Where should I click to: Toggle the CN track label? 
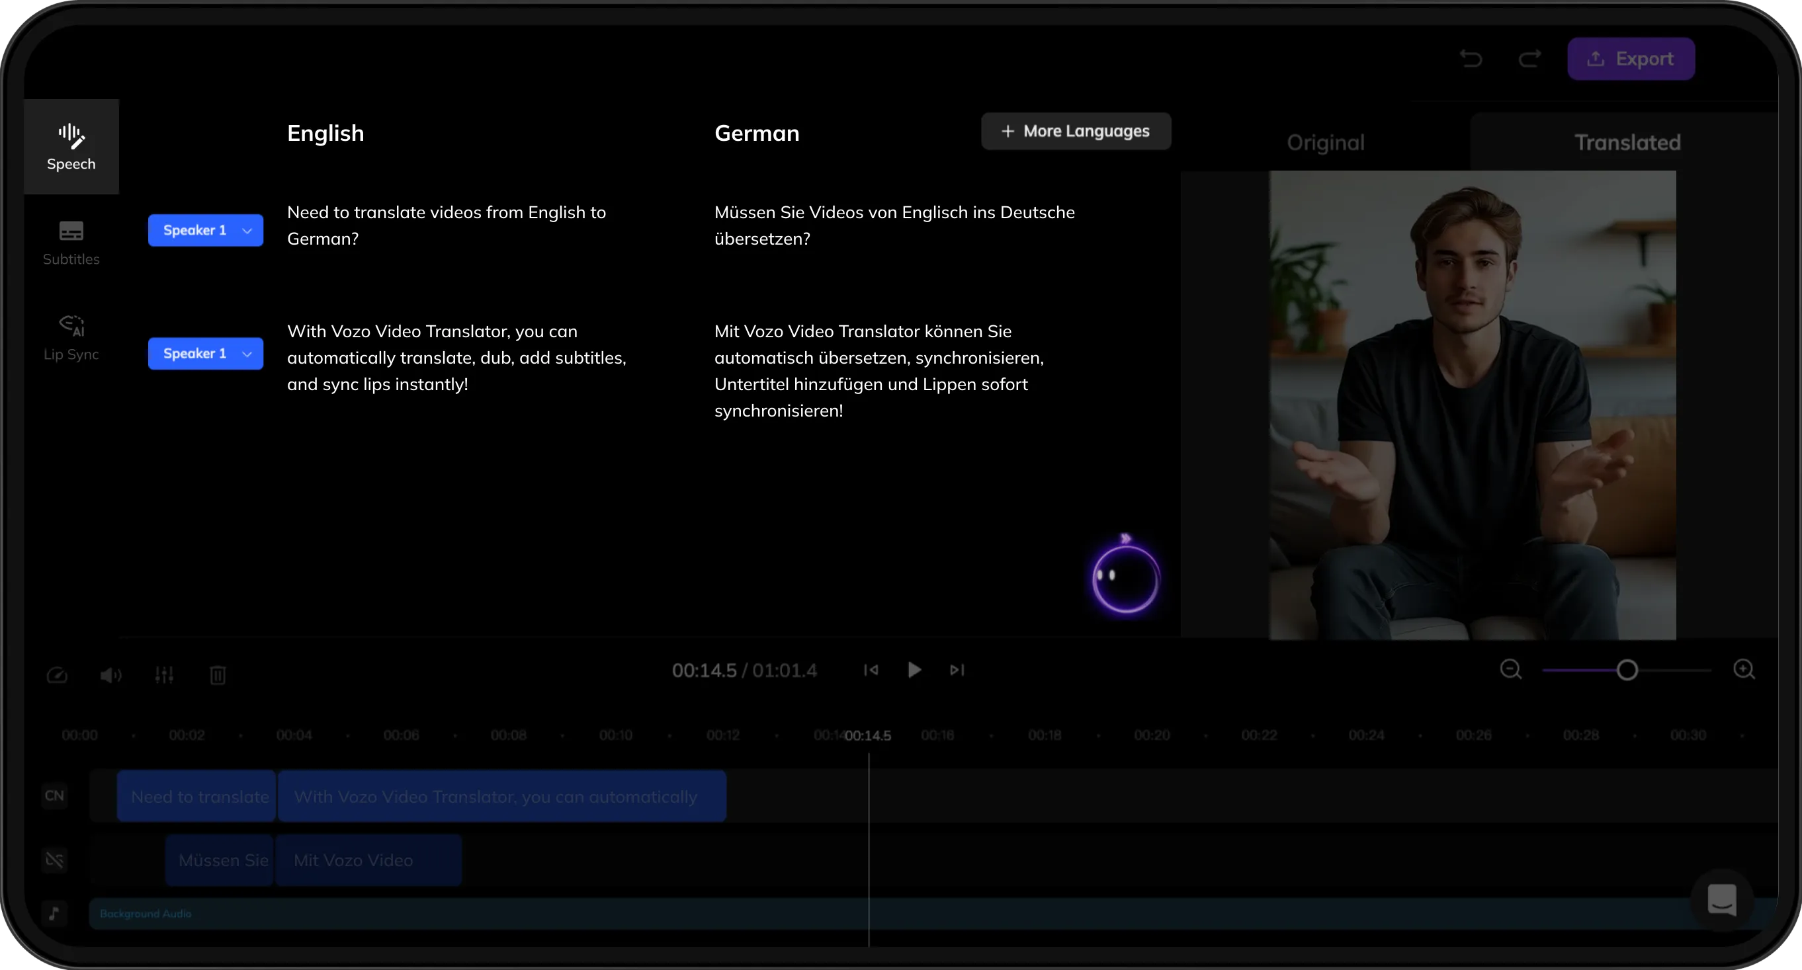(x=54, y=796)
